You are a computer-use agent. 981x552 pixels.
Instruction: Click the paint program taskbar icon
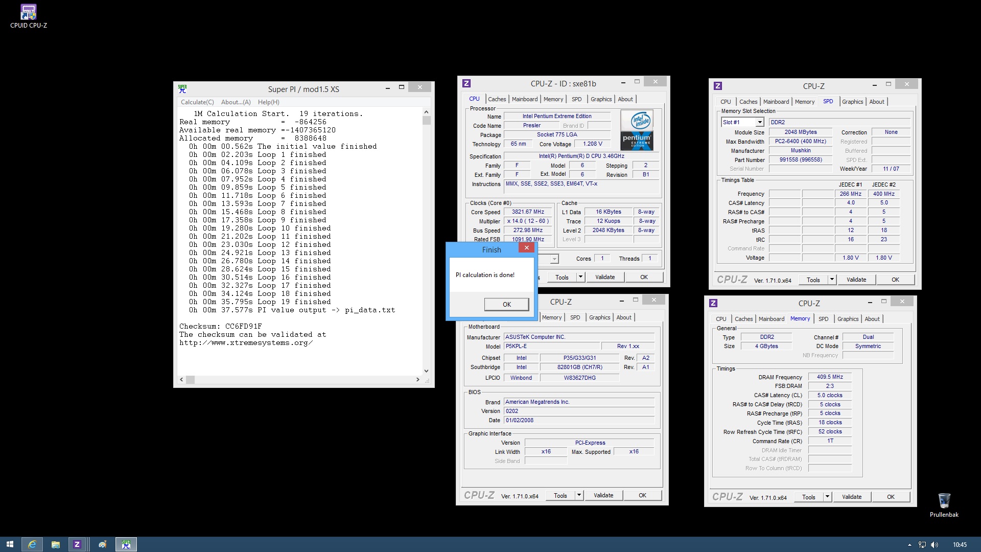coord(102,544)
